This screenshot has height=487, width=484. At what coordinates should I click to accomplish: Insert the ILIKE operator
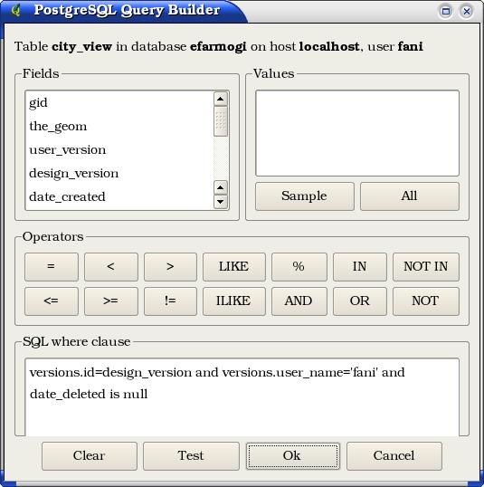coord(234,301)
